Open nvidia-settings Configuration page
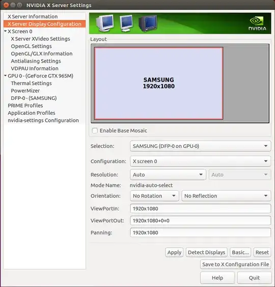Image resolution: width=275 pixels, height=287 pixels. (43, 120)
